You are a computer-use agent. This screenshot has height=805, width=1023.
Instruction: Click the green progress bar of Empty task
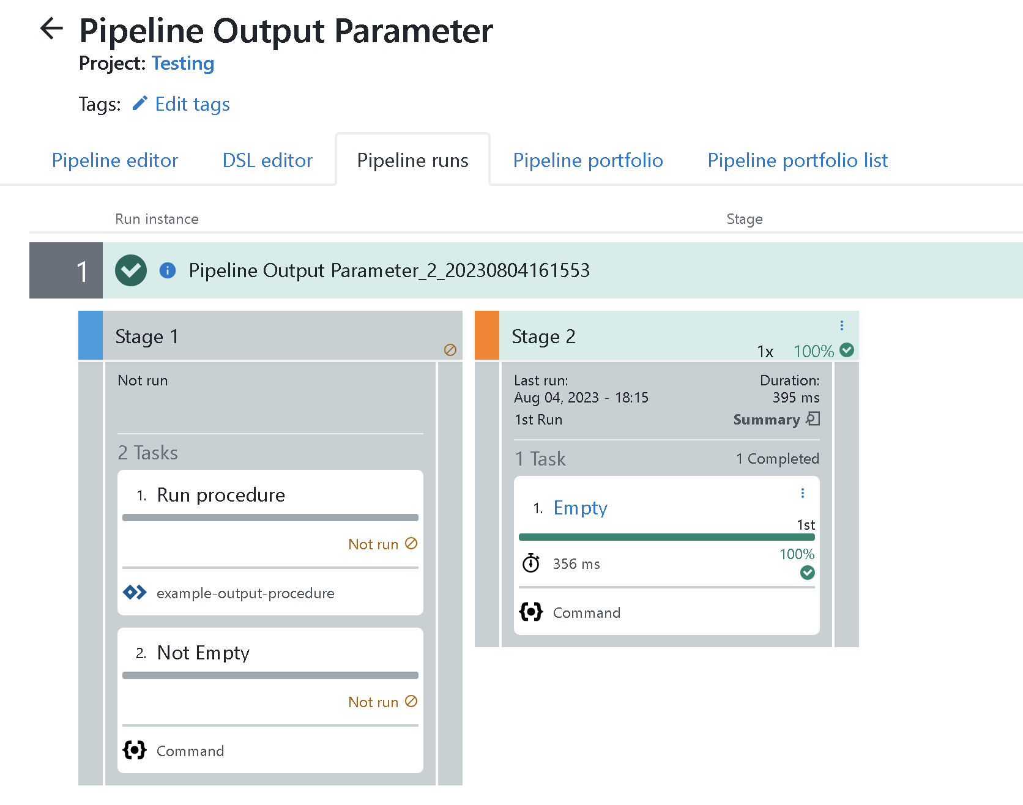point(666,537)
